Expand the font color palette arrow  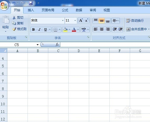[x=78, y=30]
